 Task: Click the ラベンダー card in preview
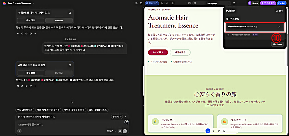click(181, 124)
